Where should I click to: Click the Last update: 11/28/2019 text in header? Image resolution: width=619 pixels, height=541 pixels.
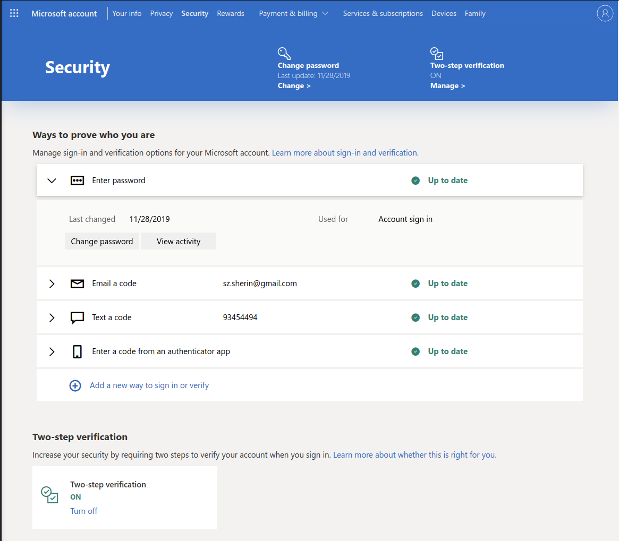pos(314,76)
